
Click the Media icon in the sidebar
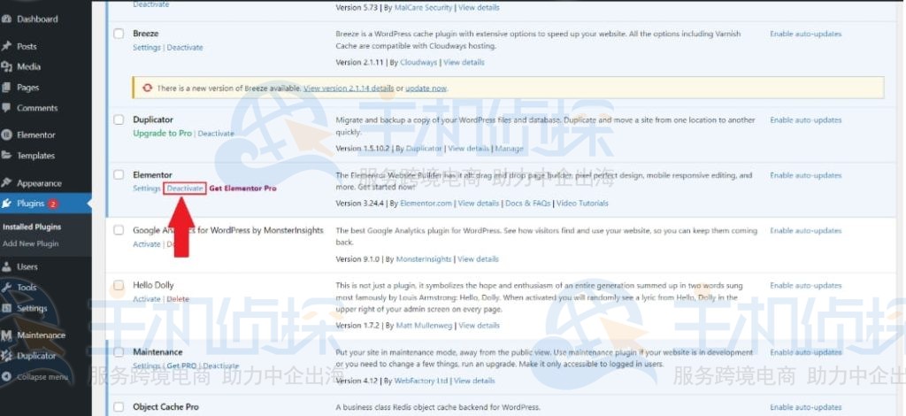coord(6,66)
